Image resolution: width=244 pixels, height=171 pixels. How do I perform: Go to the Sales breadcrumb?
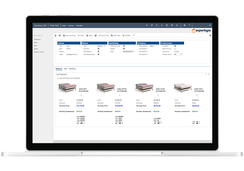click(x=64, y=25)
